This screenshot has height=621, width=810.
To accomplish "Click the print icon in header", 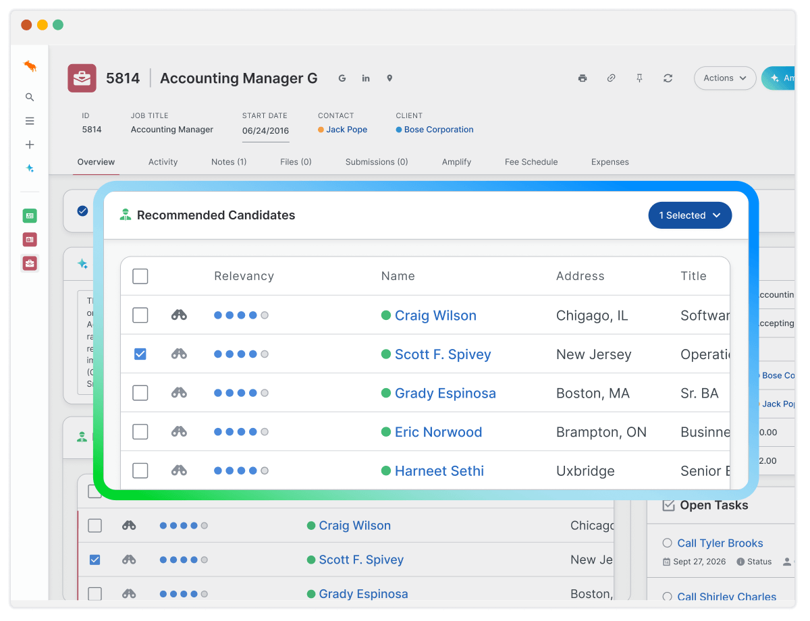I will (583, 78).
